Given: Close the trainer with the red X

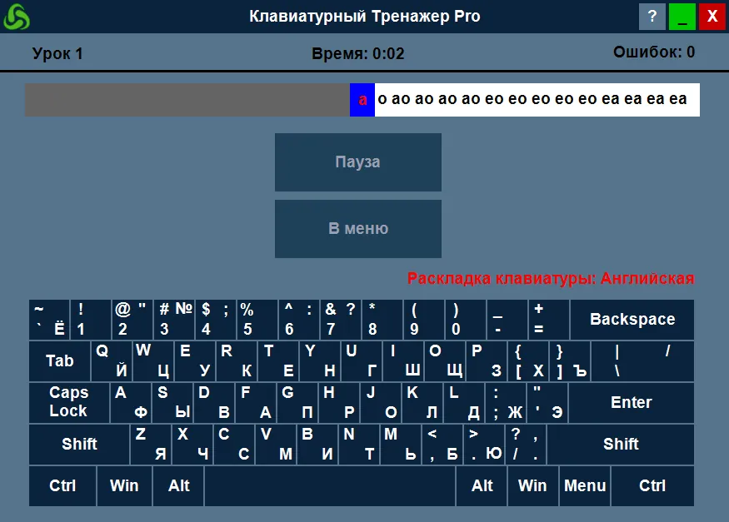Looking at the screenshot, I should coord(712,17).
